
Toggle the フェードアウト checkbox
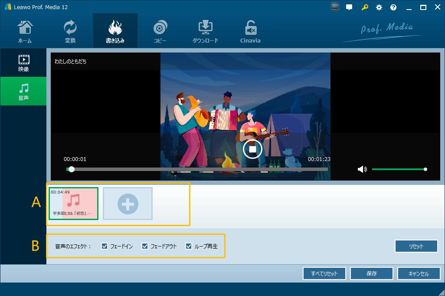[x=145, y=246]
